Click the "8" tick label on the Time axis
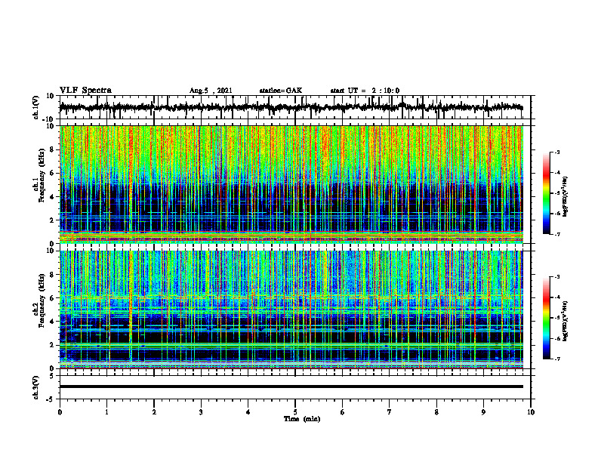The width and height of the screenshot is (598, 462). point(436,412)
